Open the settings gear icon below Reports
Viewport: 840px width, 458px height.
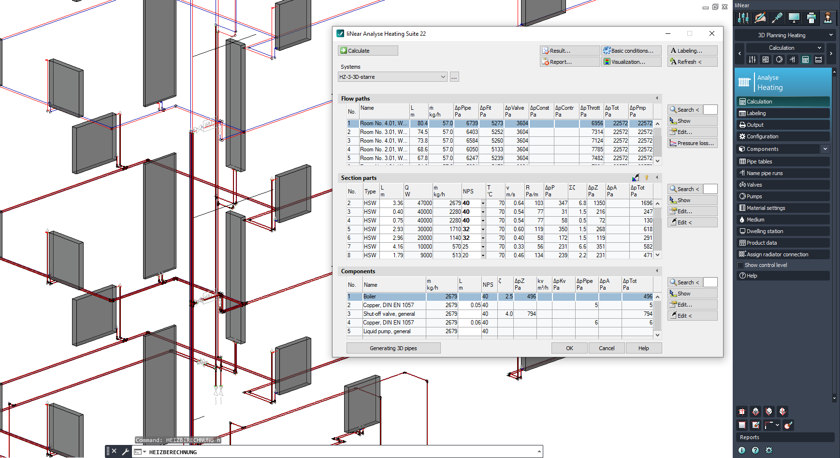pos(769,450)
